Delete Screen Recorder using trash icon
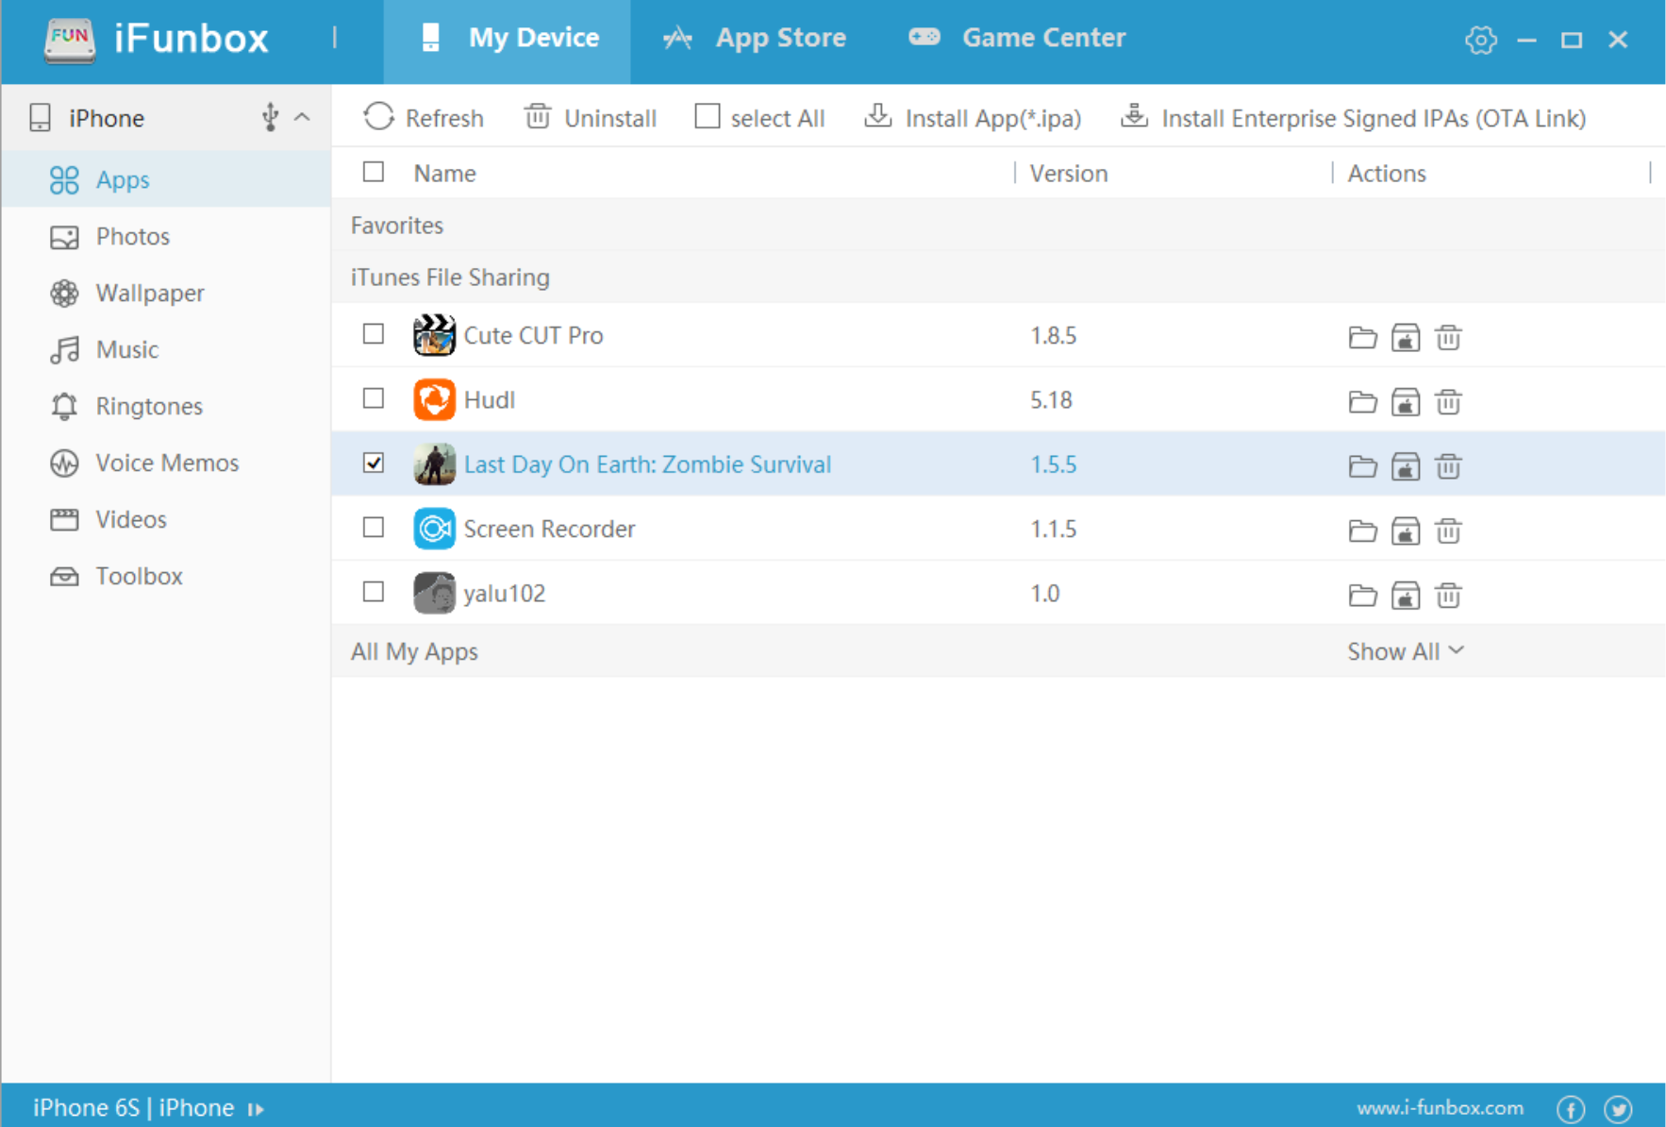Screen dimensions: 1666x1127 tap(1448, 531)
